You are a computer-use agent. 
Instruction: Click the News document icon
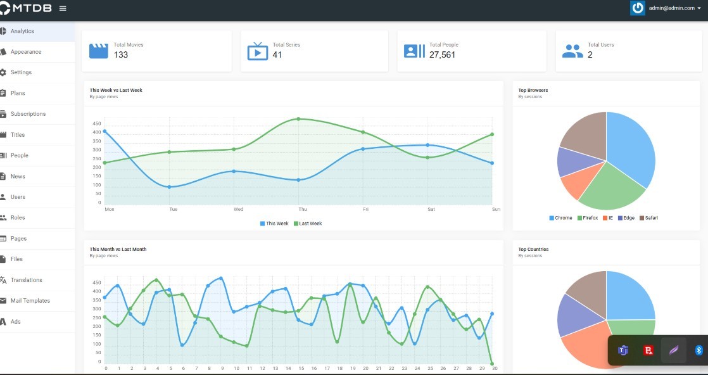(x=3, y=176)
